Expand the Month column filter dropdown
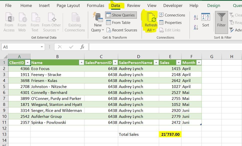Viewport: 242px width, 146px height. (199, 63)
